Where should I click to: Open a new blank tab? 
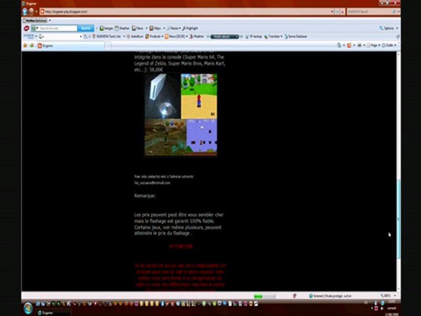click(108, 46)
